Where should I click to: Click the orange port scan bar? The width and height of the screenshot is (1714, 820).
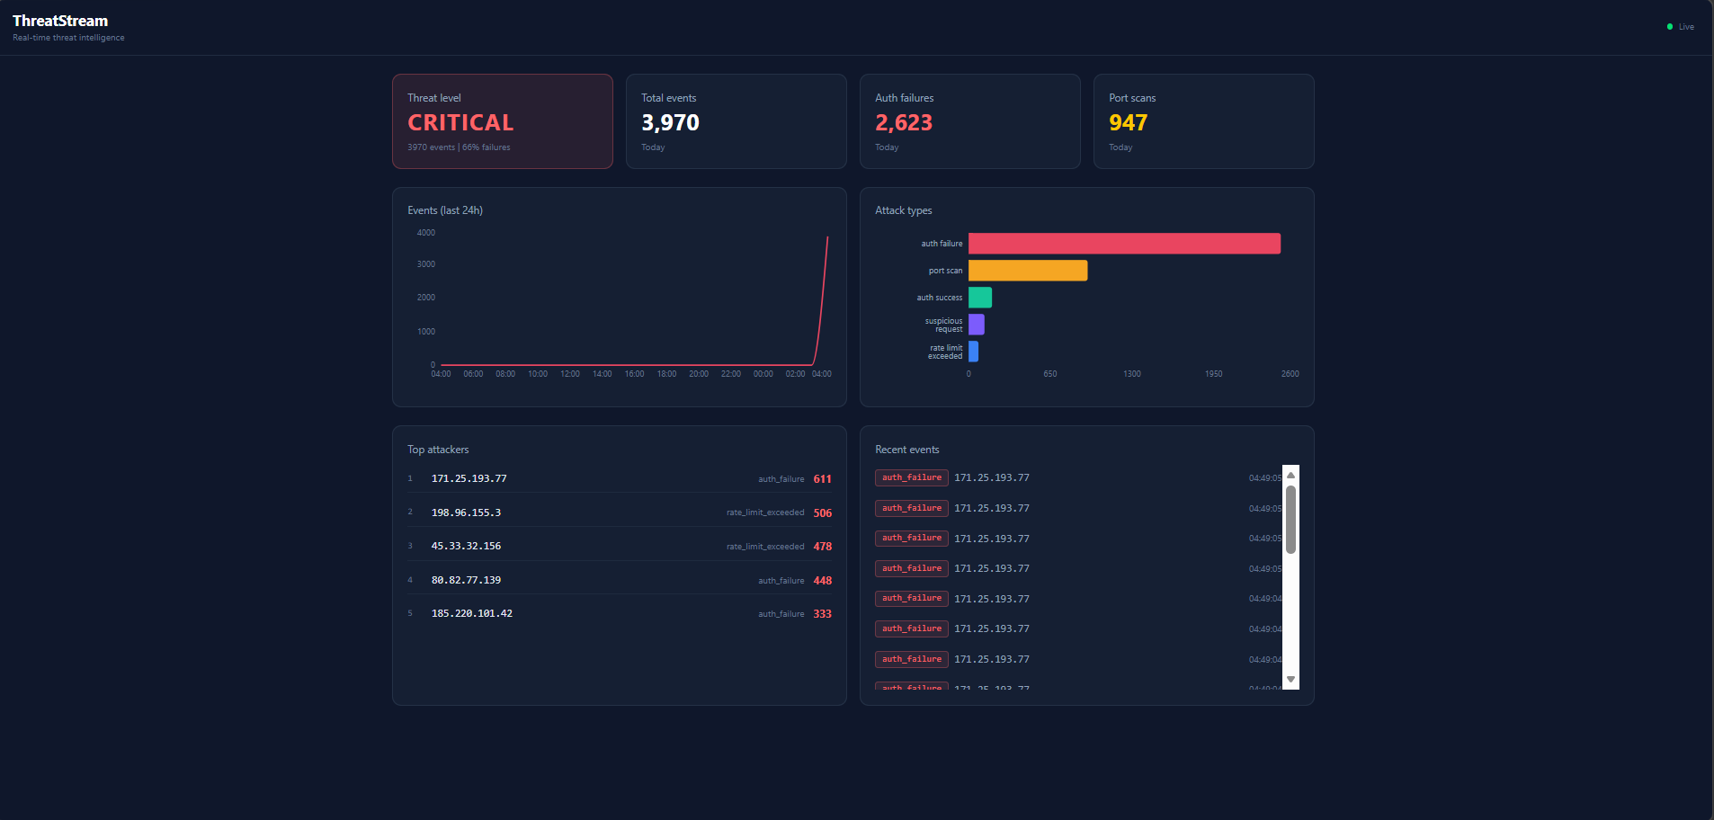[x=1028, y=270]
